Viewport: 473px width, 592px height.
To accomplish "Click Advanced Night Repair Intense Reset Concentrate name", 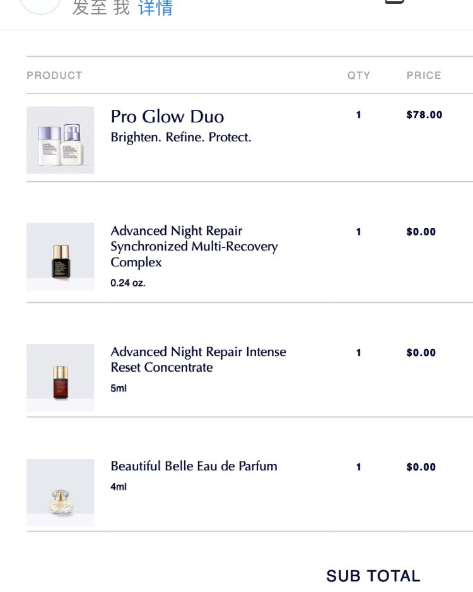I will (199, 360).
